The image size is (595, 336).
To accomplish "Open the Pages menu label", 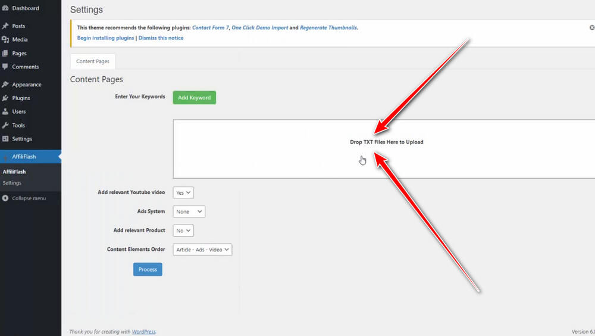I will click(20, 53).
